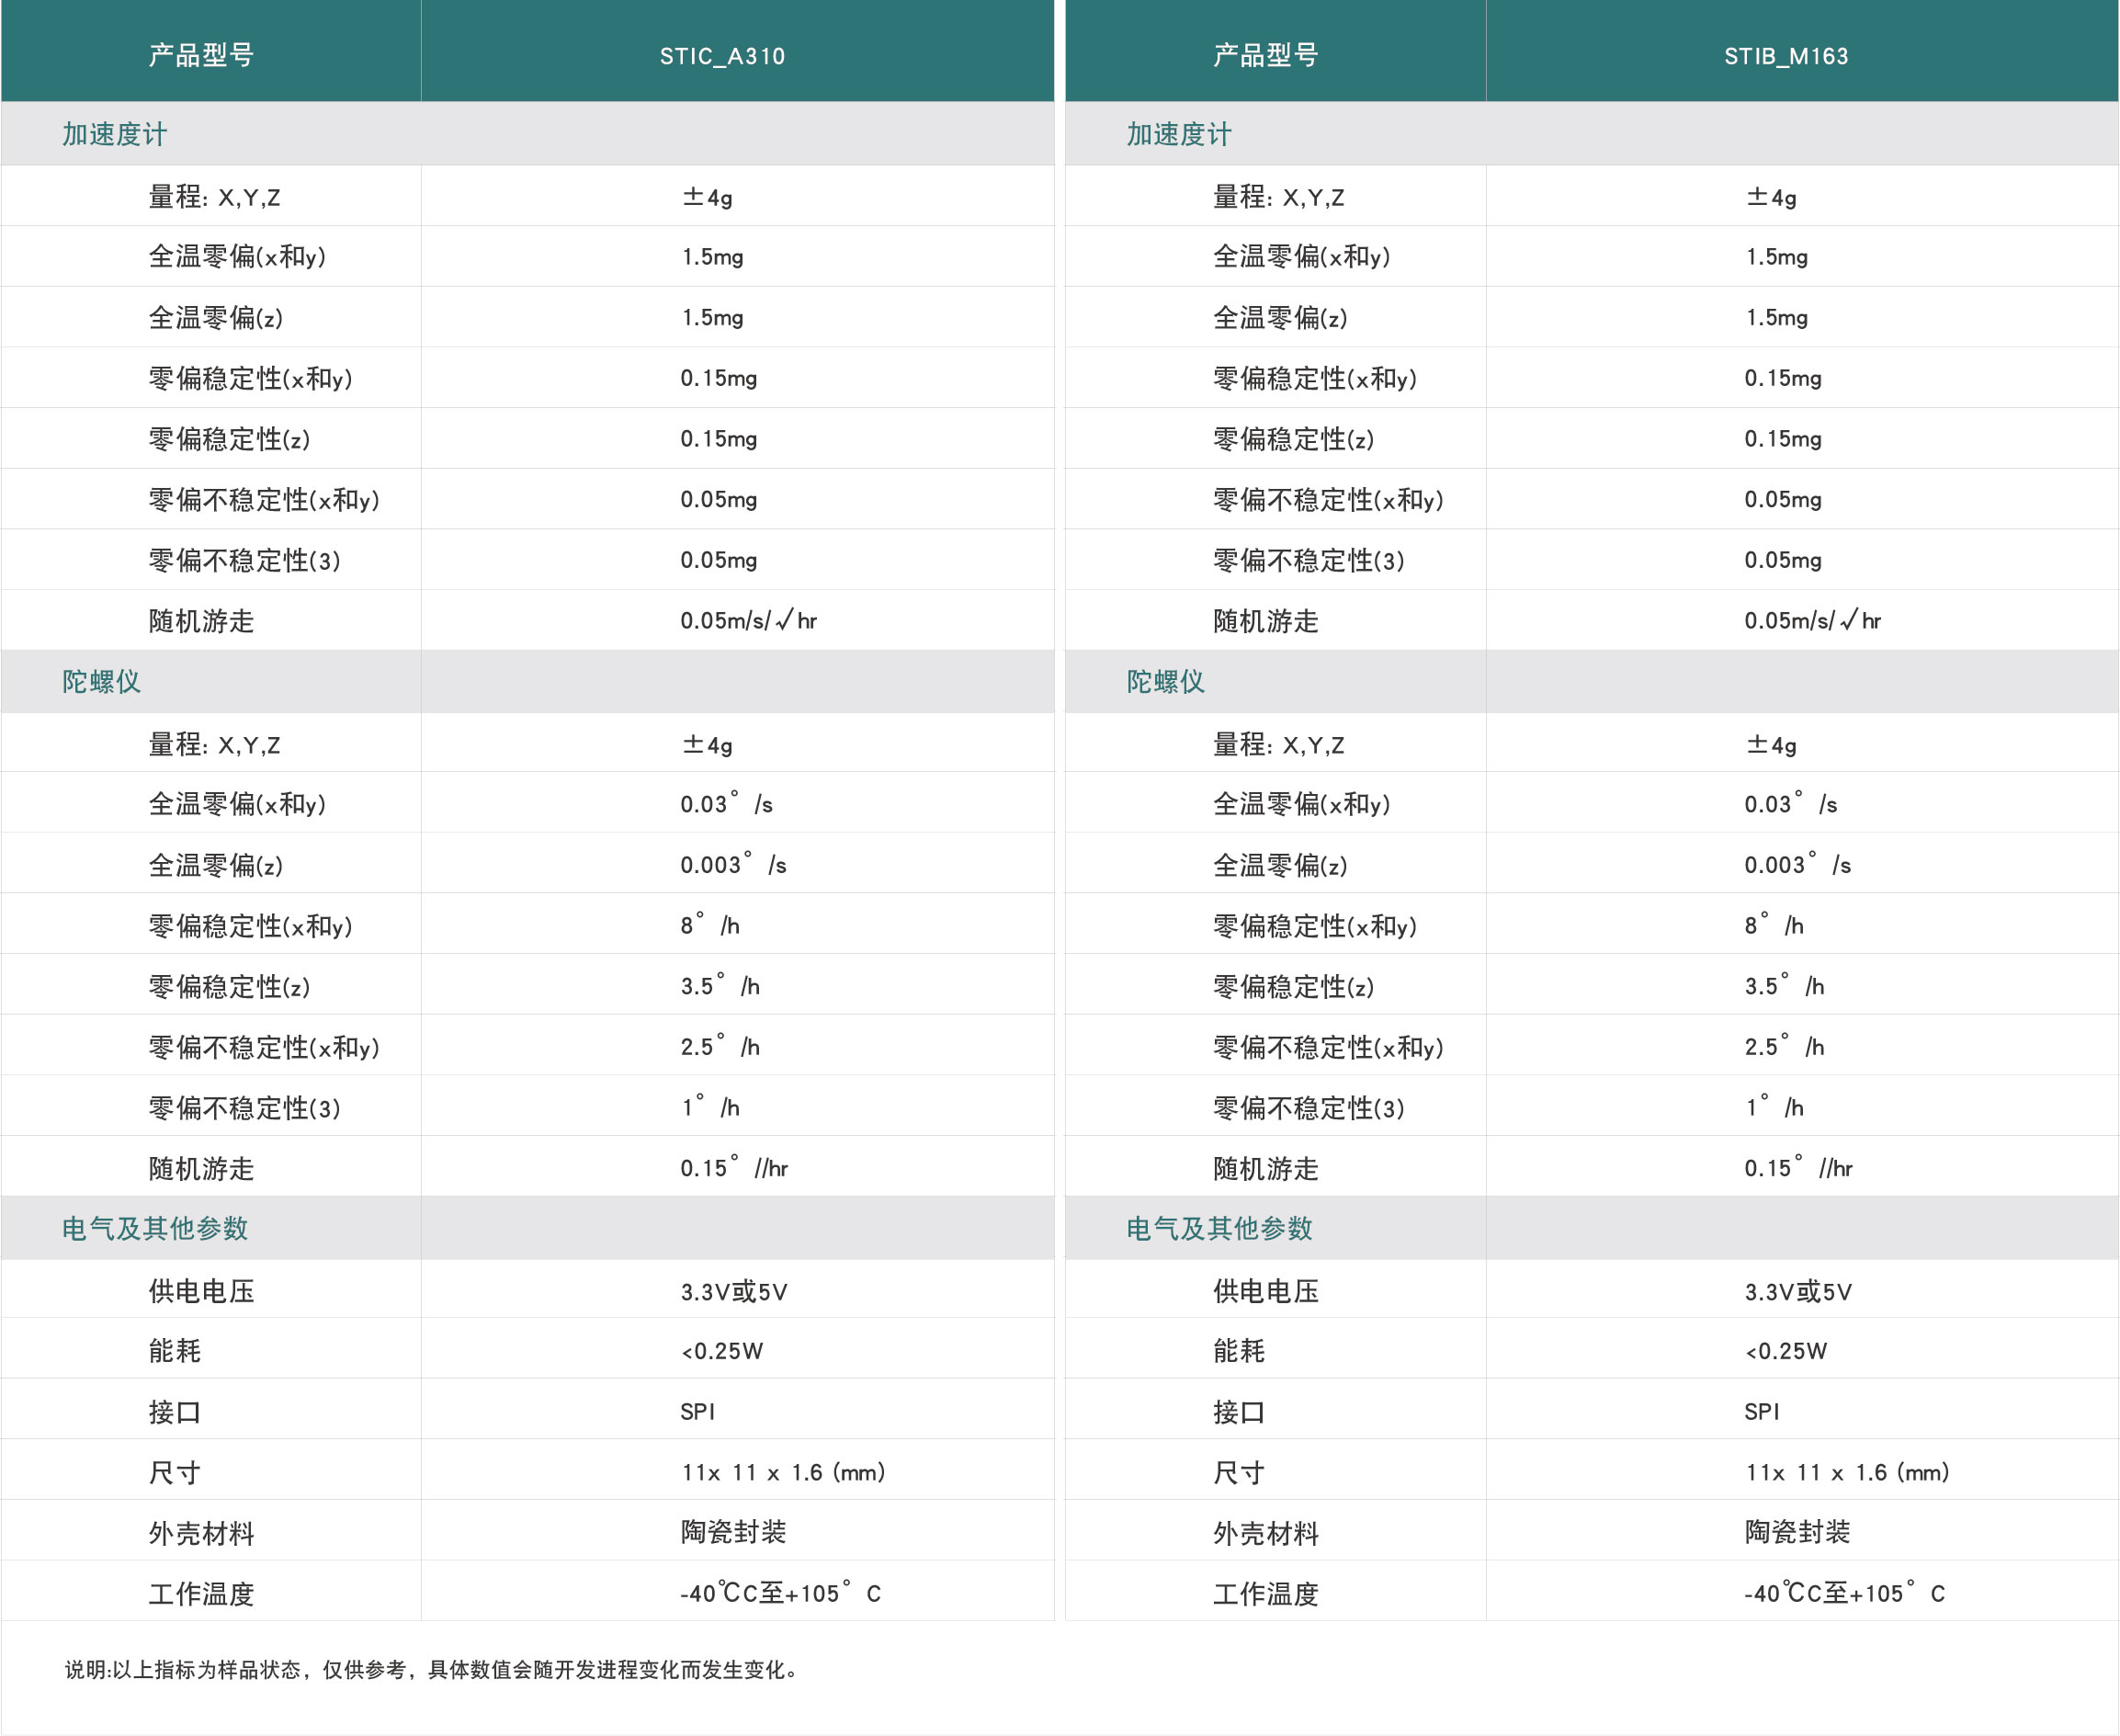Select the right table's 0.003°/s value
The height and width of the screenshot is (1736, 2120).
click(1796, 865)
